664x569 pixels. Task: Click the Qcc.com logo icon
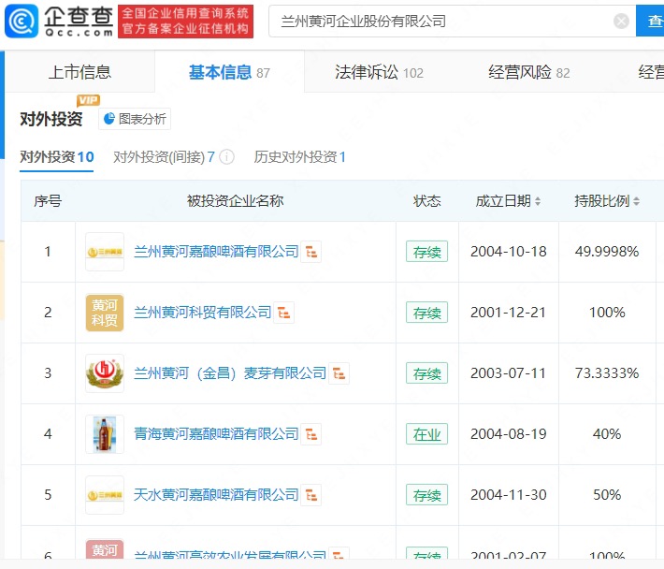tap(22, 21)
